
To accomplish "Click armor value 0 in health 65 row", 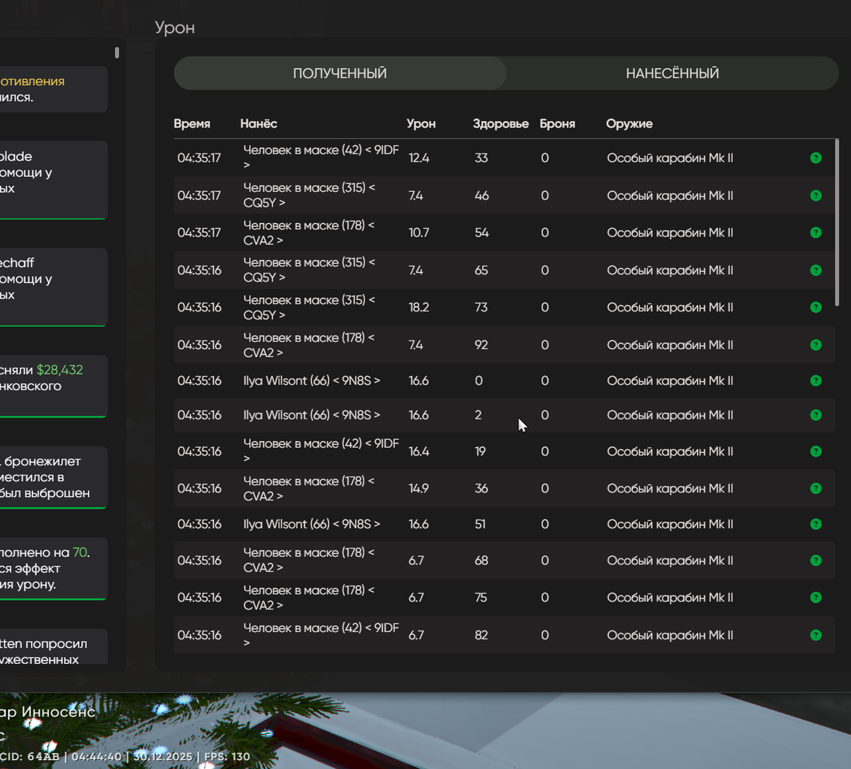I will 545,271.
